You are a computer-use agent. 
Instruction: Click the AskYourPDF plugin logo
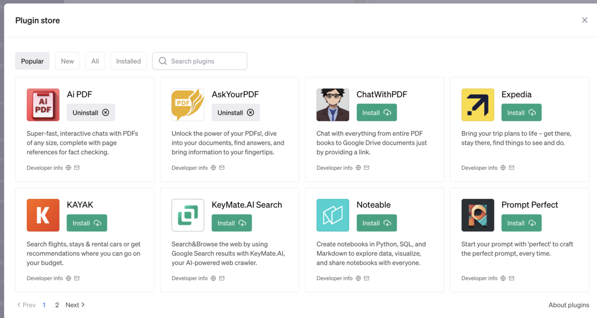(x=188, y=105)
